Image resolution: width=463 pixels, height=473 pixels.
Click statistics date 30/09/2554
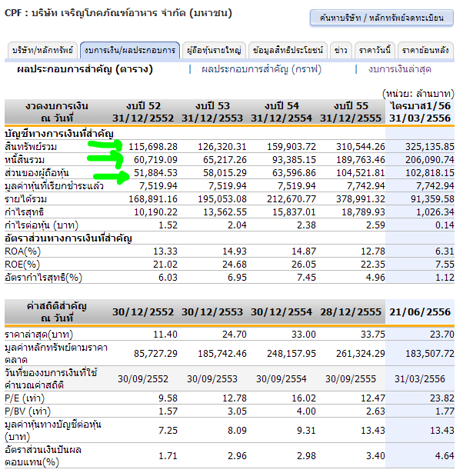click(x=281, y=379)
